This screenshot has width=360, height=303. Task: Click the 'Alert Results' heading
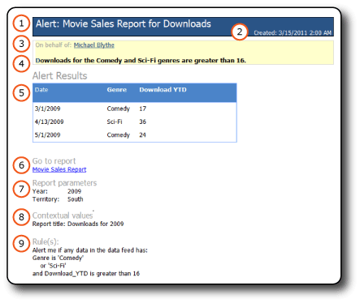click(x=60, y=76)
